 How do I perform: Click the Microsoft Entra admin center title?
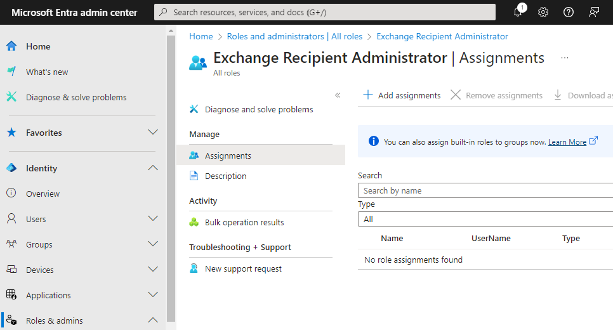coord(74,13)
